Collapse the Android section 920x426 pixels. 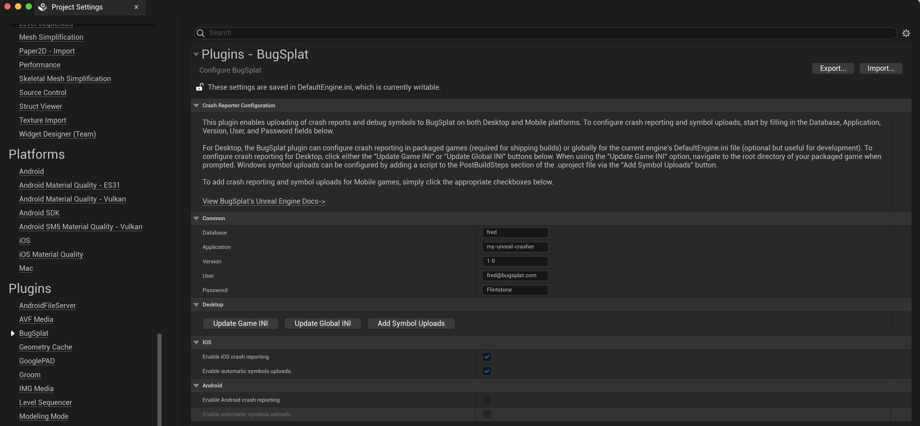196,385
